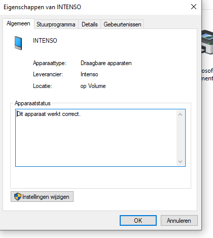Image resolution: width=213 pixels, height=238 pixels.
Task: Click the status box scroll down arrow
Action: click(x=180, y=162)
